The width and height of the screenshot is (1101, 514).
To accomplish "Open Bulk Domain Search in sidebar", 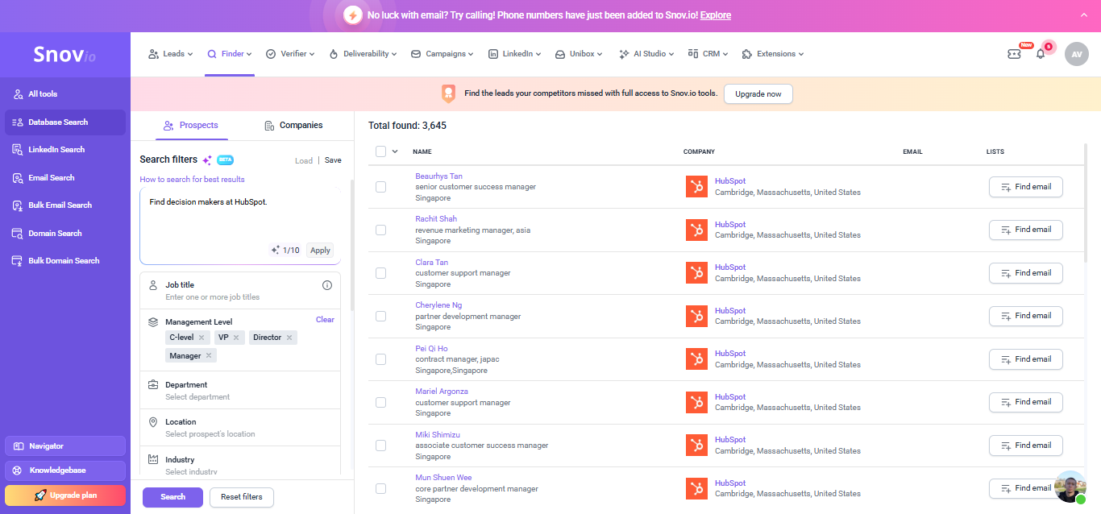I will (x=65, y=261).
